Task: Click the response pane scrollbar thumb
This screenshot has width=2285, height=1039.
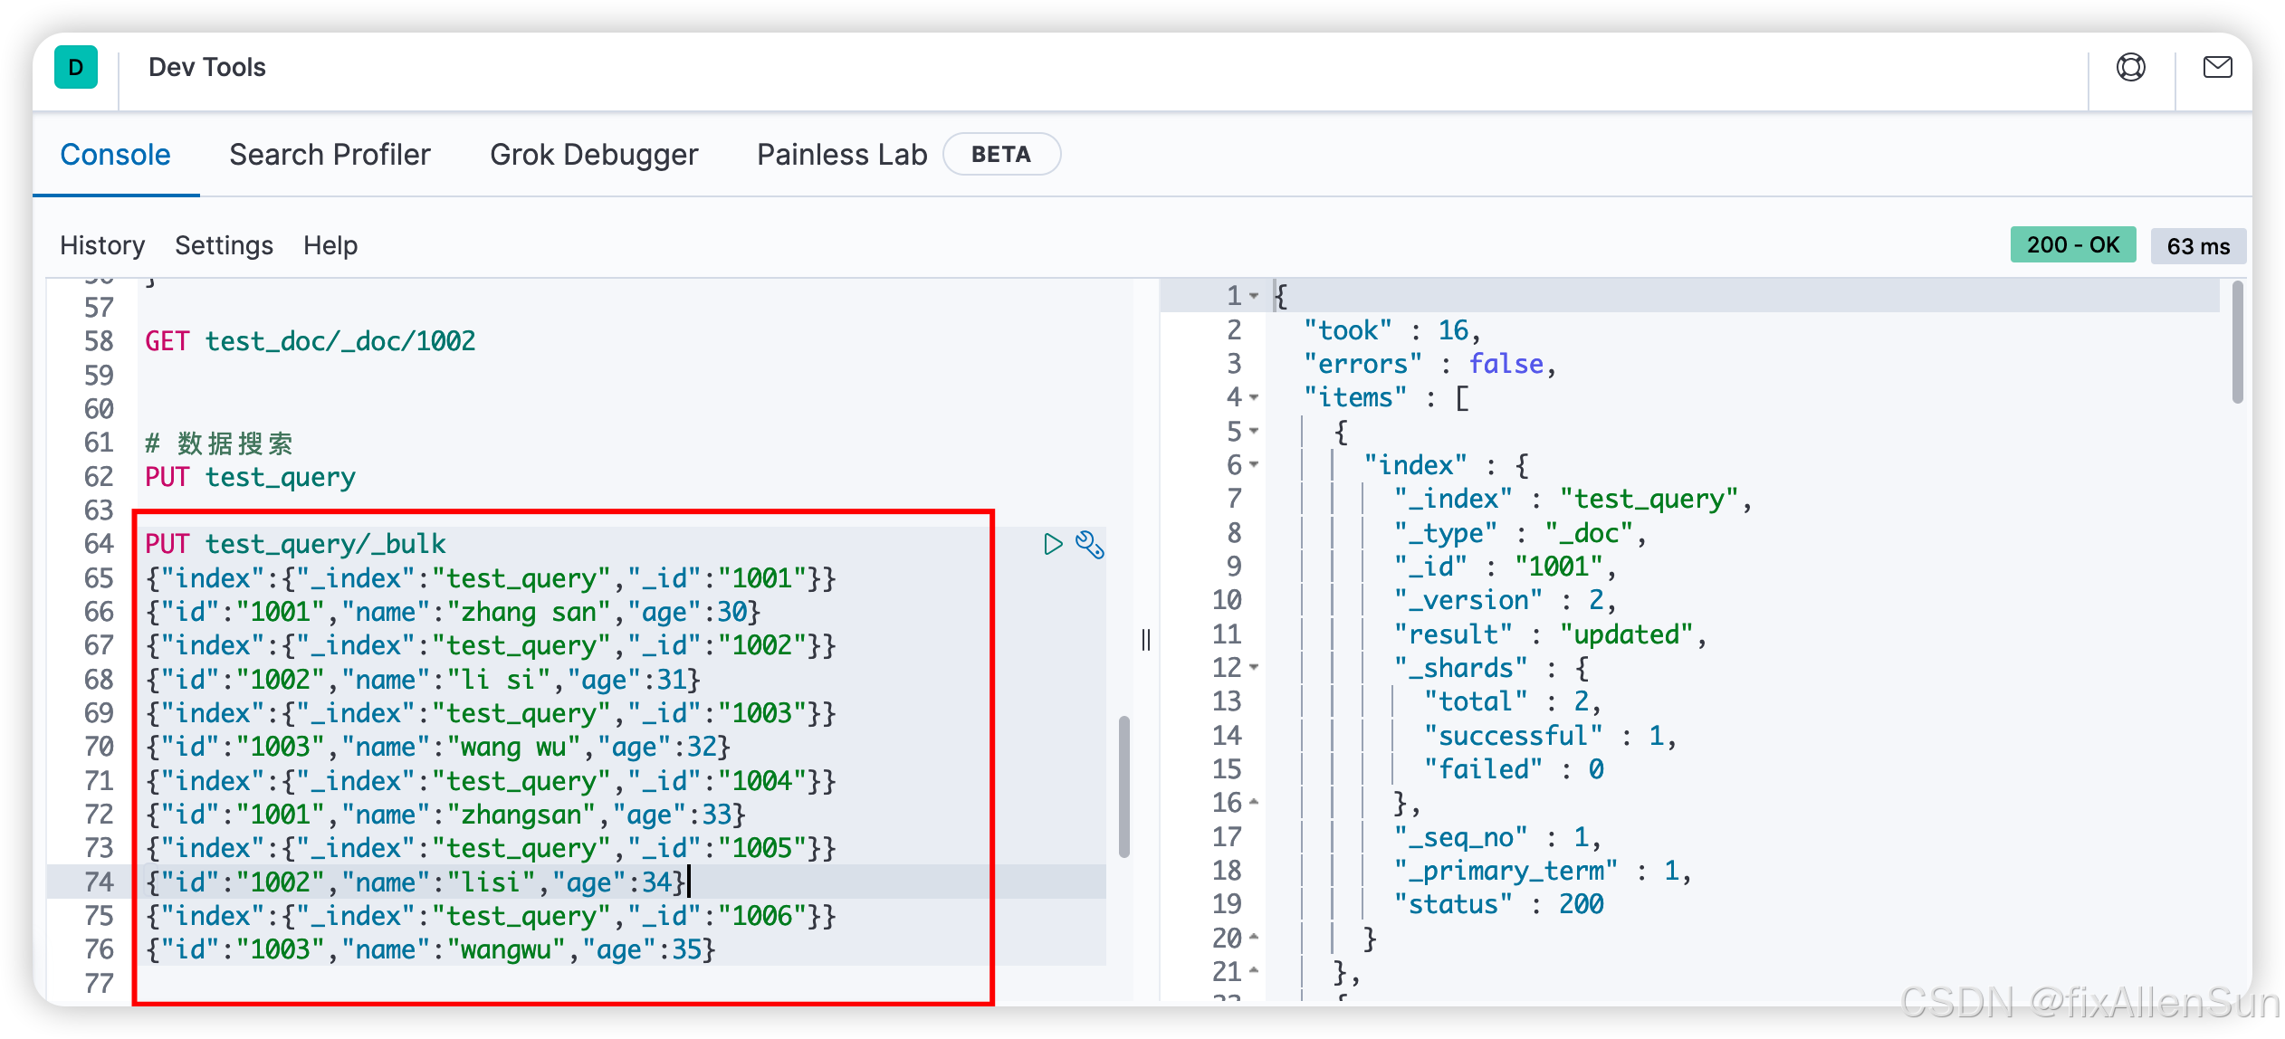Action: click(2237, 344)
